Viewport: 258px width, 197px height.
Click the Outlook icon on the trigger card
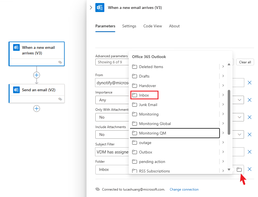(17, 47)
